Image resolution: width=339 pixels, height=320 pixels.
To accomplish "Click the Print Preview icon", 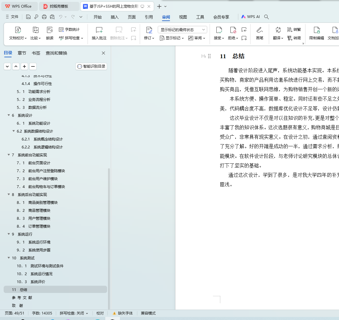I will tap(52, 17).
